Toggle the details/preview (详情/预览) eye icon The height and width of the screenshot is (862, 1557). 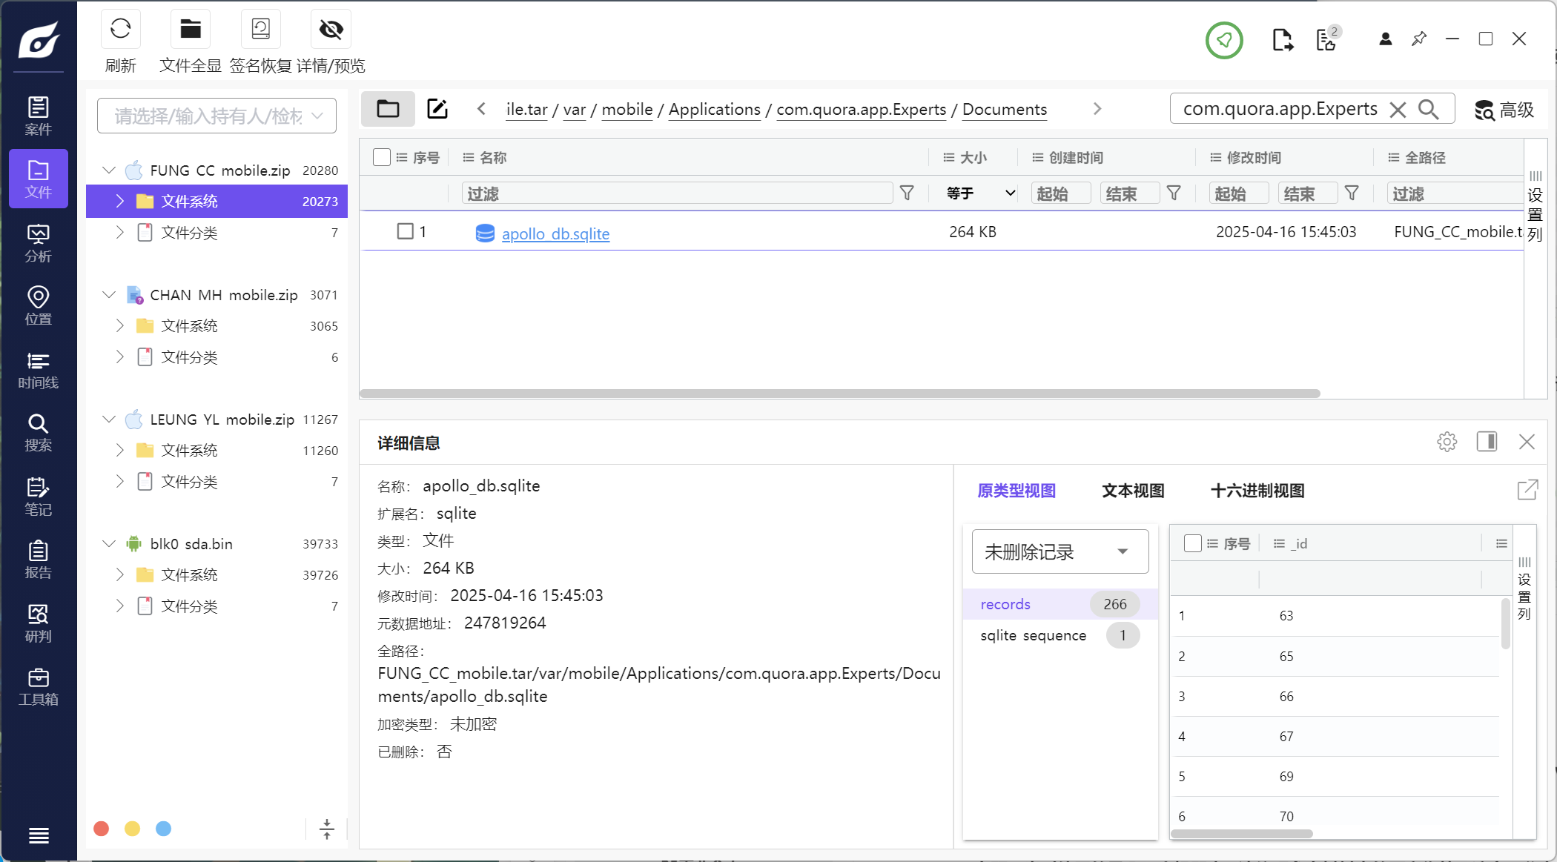coord(331,30)
